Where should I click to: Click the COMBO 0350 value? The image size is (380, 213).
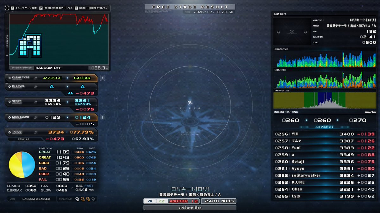click(x=31, y=186)
